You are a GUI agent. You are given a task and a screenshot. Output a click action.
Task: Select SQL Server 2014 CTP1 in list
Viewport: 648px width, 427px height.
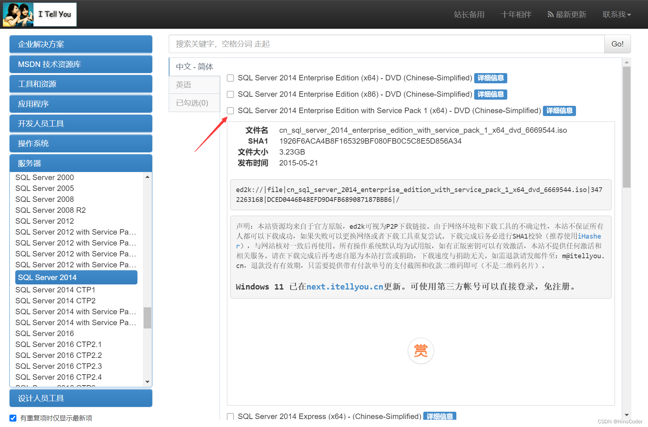(55, 290)
